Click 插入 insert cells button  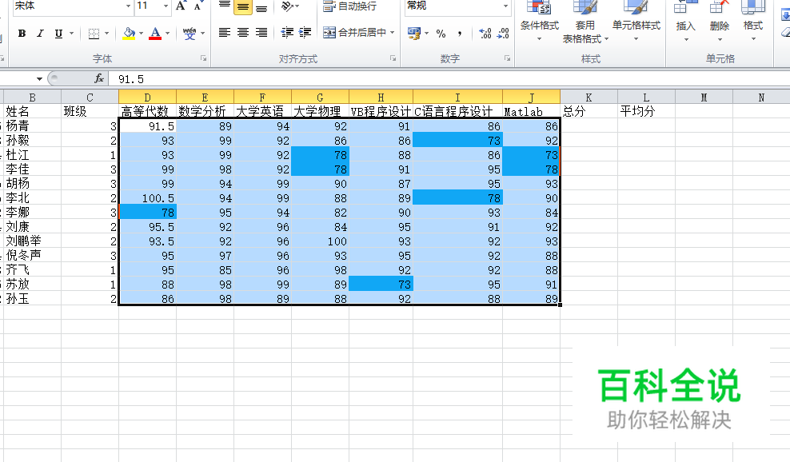point(685,20)
